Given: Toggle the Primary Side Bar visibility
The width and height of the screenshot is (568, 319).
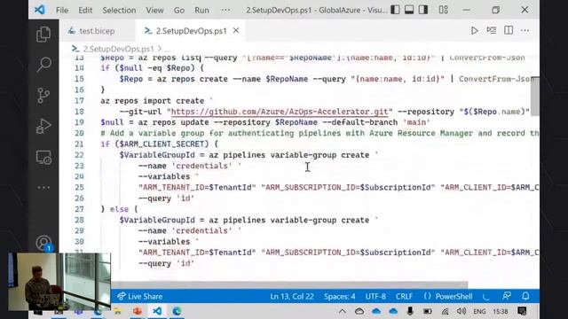Looking at the screenshot, I should 395,10.
